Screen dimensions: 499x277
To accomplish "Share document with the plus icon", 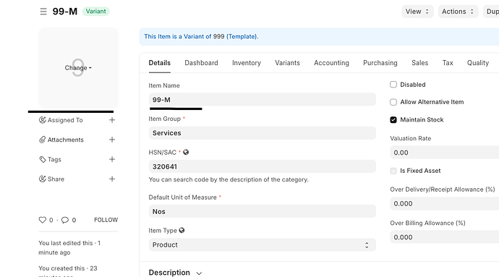I will coord(112,179).
